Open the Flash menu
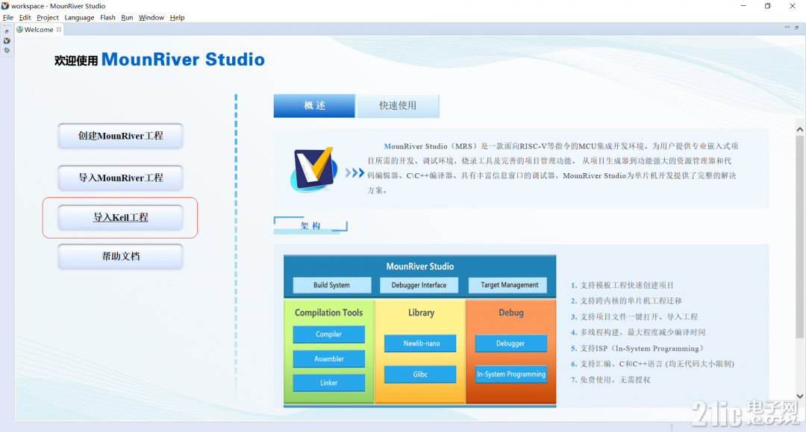This screenshot has width=806, height=432. pos(108,17)
